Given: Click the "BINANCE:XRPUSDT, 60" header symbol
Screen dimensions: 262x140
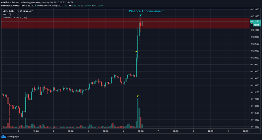Looking at the screenshot, I should tap(13, 6).
